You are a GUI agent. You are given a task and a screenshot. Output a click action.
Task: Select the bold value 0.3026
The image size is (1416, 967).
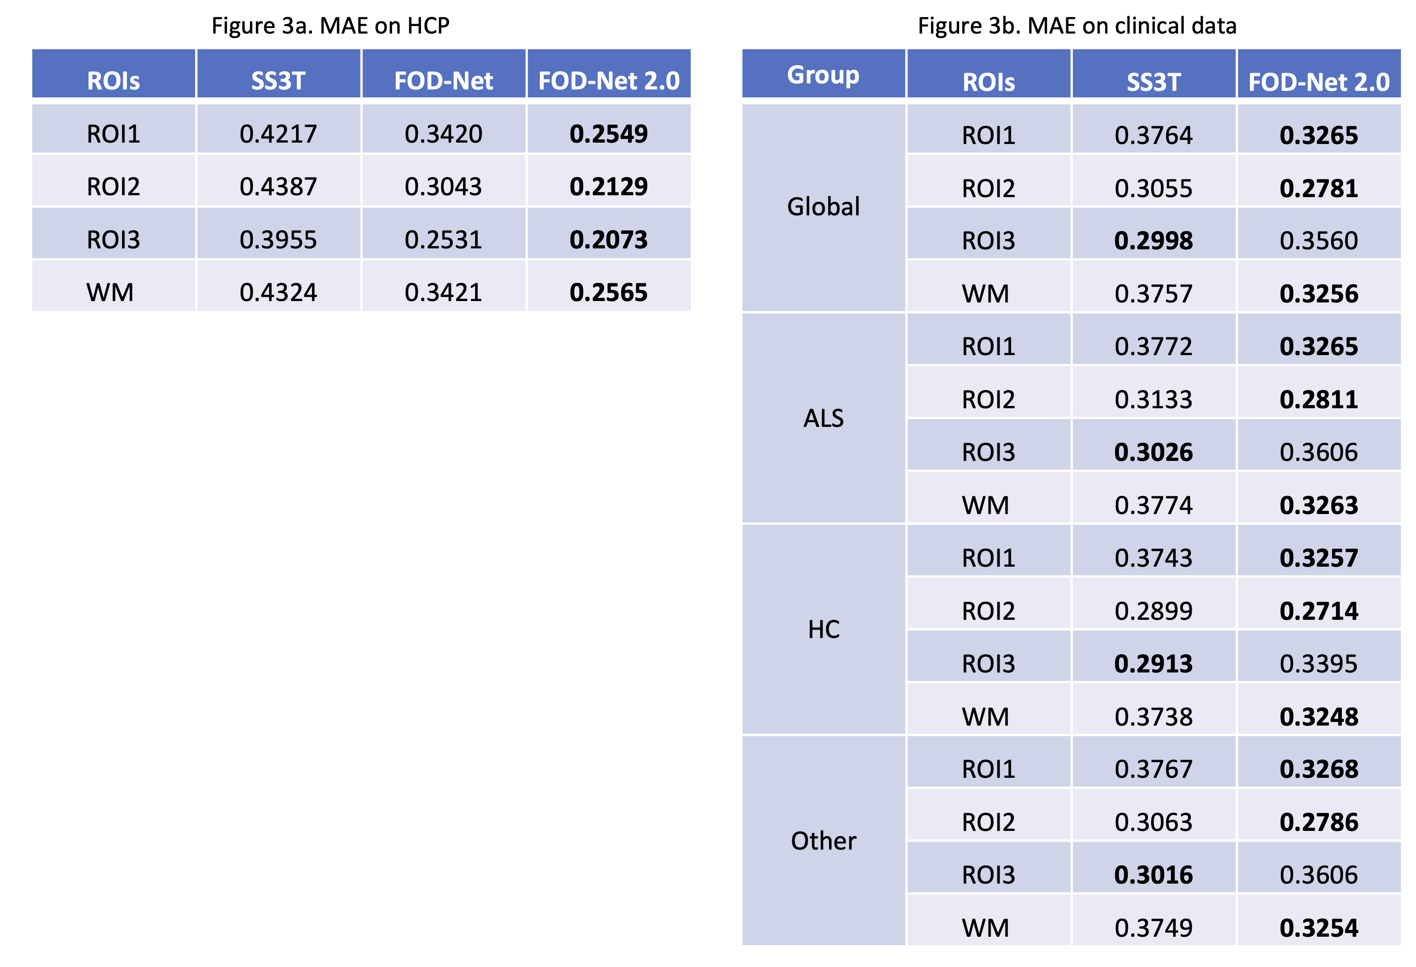click(x=1154, y=453)
